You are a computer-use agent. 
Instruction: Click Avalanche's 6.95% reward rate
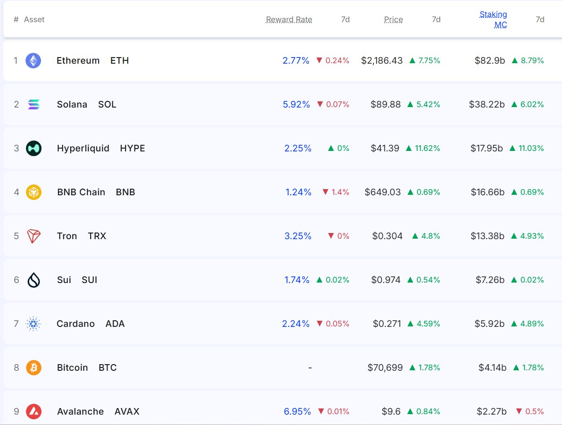pos(297,411)
